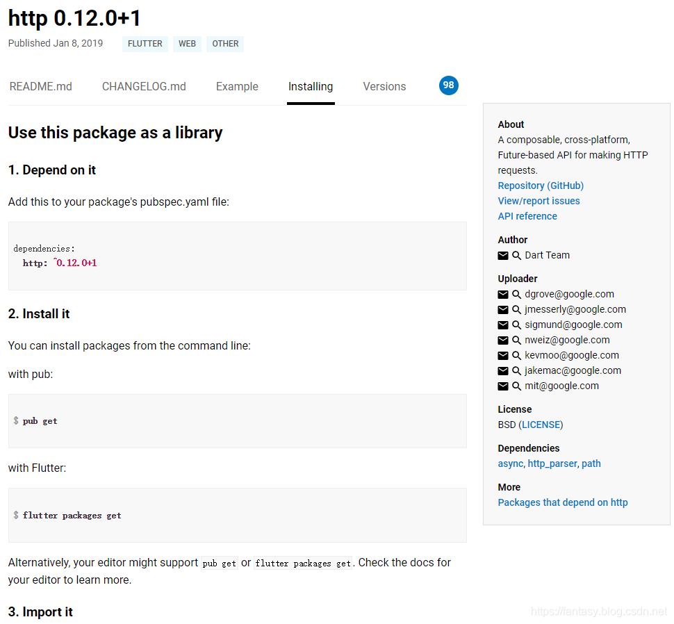Click the search icon for jmesserly@google.com

click(517, 310)
